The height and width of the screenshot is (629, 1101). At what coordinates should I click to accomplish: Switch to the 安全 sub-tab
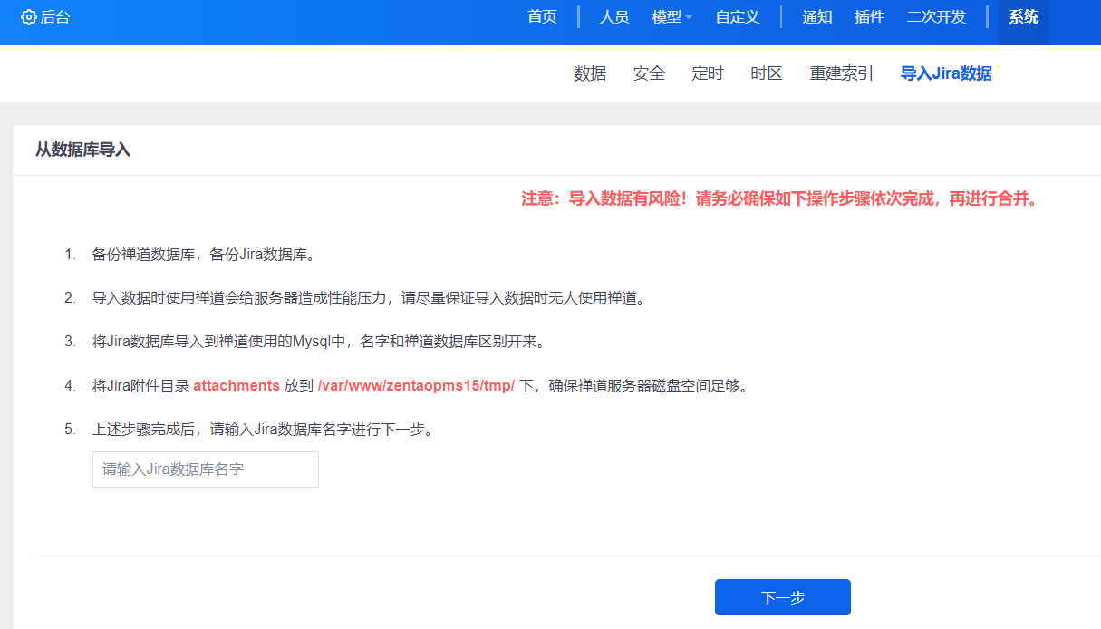coord(649,74)
